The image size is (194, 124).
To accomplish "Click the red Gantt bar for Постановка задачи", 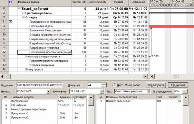I will click(172, 26).
